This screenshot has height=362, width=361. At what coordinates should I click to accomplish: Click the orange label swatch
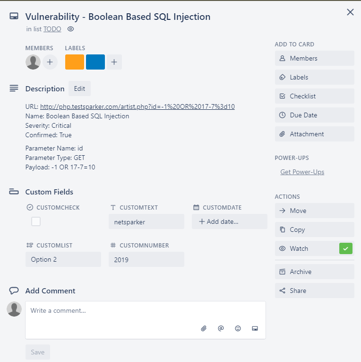point(75,62)
